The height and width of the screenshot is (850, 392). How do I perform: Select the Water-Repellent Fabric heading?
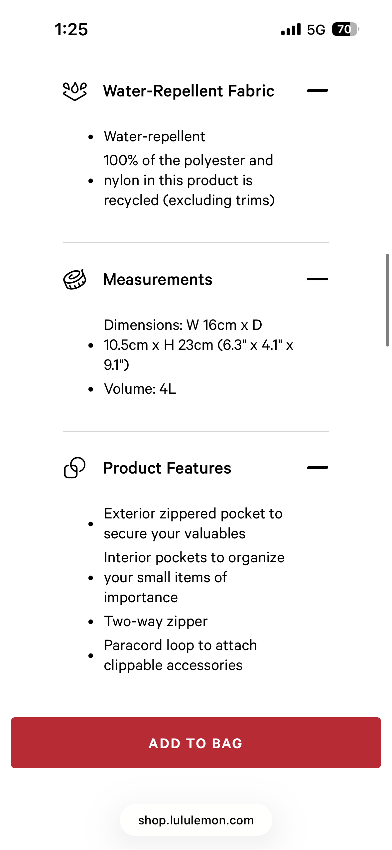[189, 91]
